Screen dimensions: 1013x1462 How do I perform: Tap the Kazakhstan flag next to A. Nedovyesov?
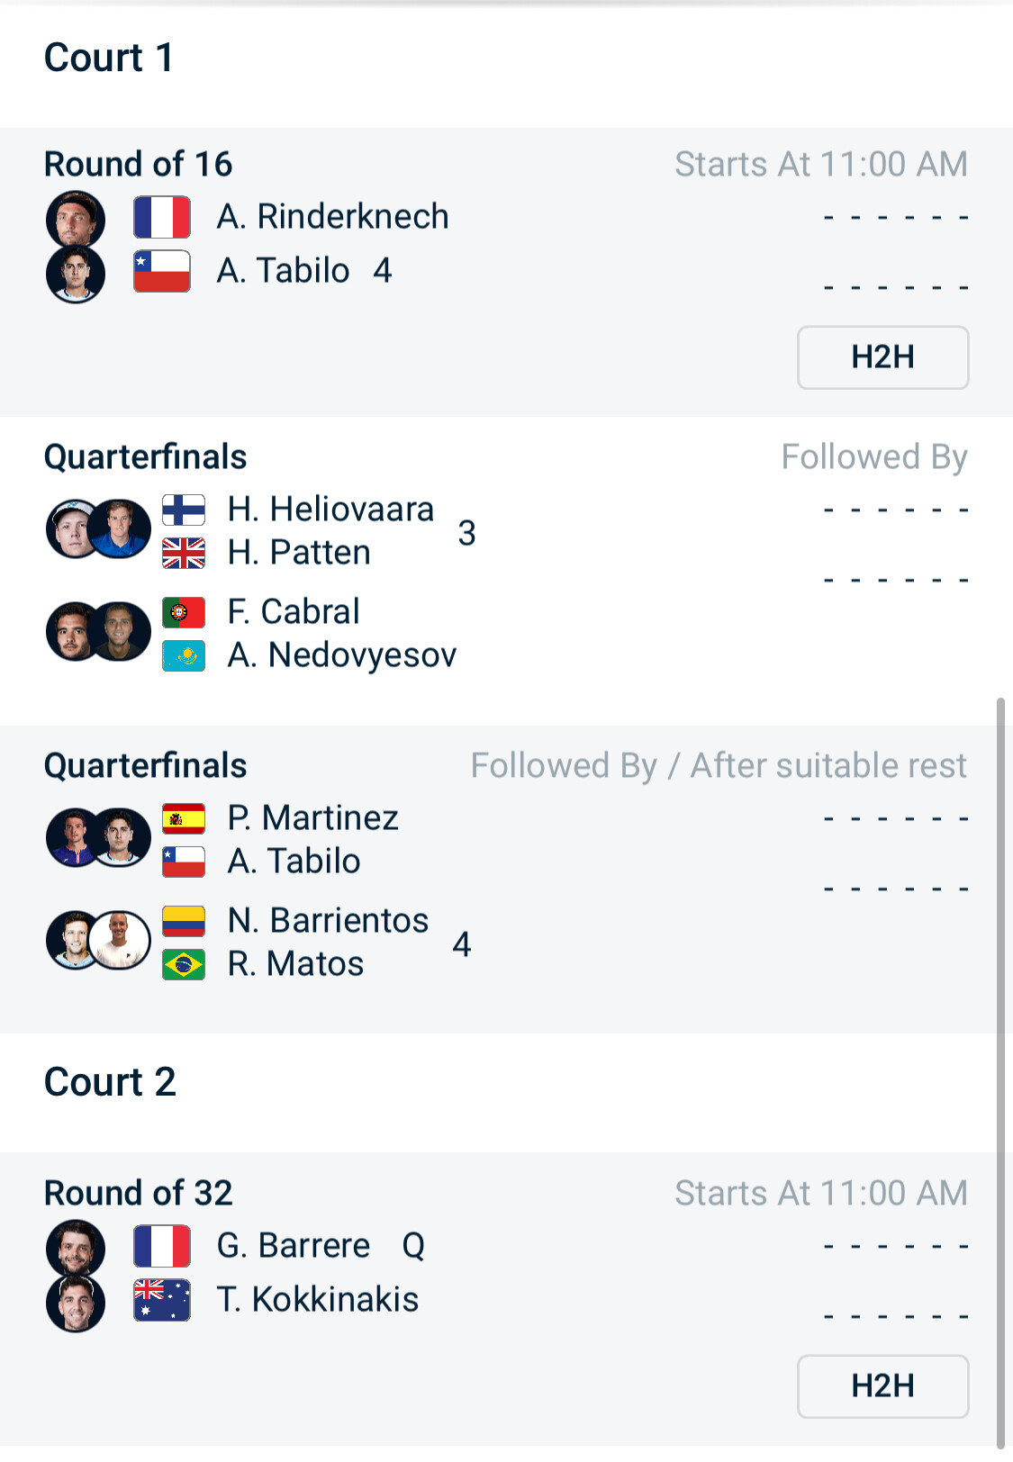(x=184, y=655)
